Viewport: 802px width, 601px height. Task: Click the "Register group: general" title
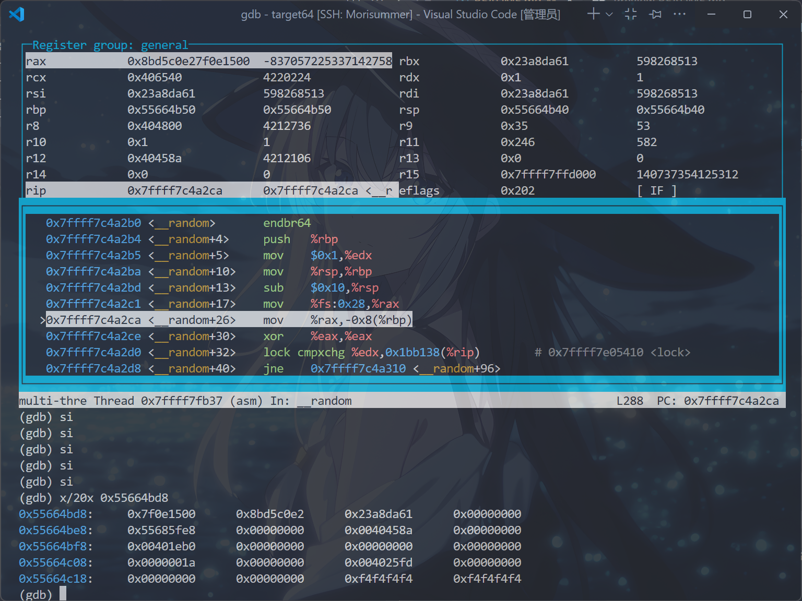110,45
